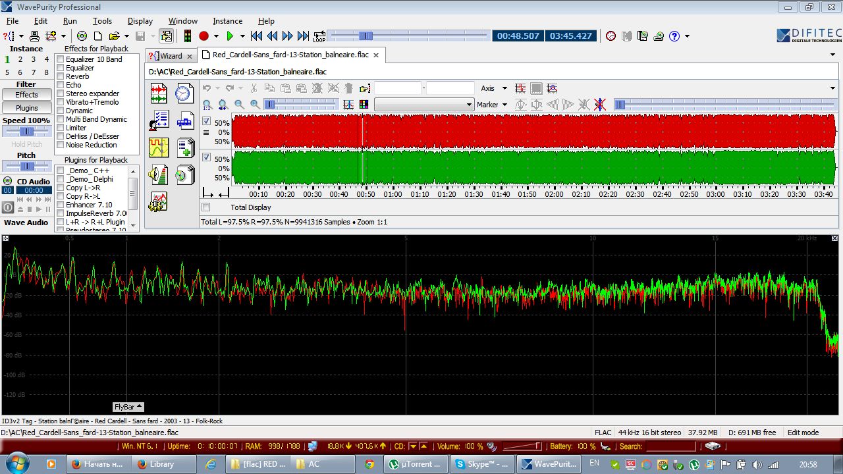Click the fast-forward double-arrow button
The width and height of the screenshot is (843, 474).
pyautogui.click(x=288, y=36)
